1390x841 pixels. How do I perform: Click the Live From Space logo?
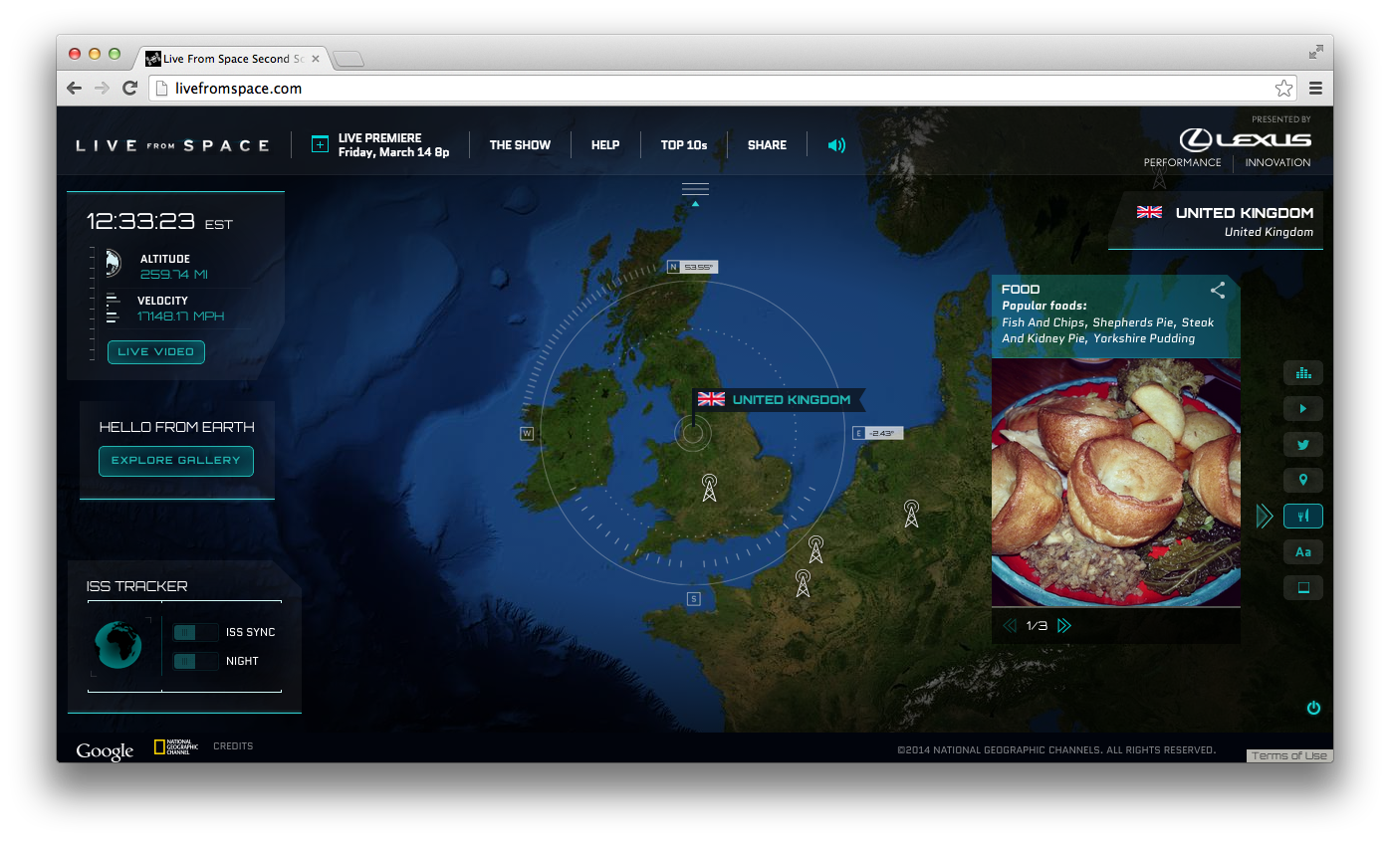[173, 145]
